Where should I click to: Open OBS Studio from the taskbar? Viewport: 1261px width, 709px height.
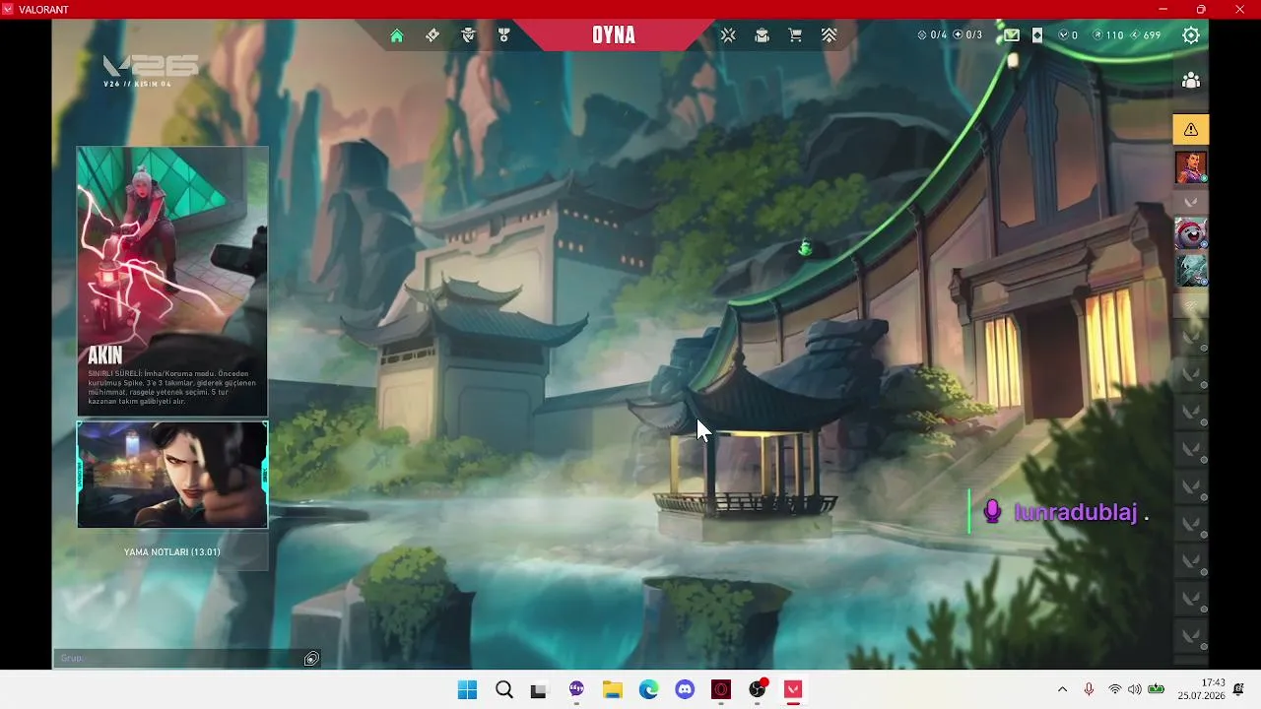(x=758, y=689)
